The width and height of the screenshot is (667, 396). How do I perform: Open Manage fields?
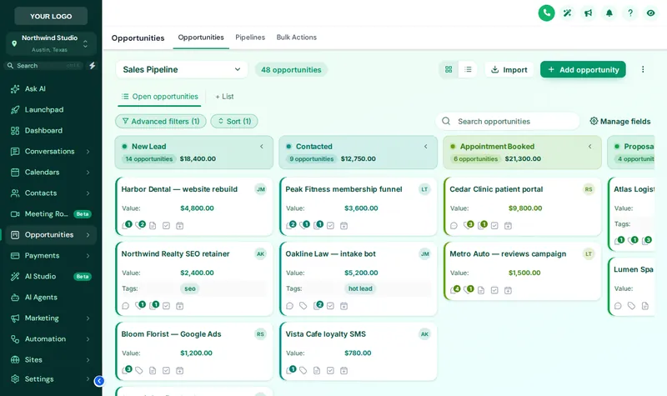pos(619,121)
